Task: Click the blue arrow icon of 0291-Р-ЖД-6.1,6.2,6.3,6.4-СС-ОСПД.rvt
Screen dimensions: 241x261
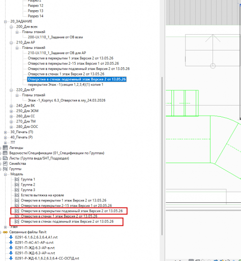Action: (11, 258)
